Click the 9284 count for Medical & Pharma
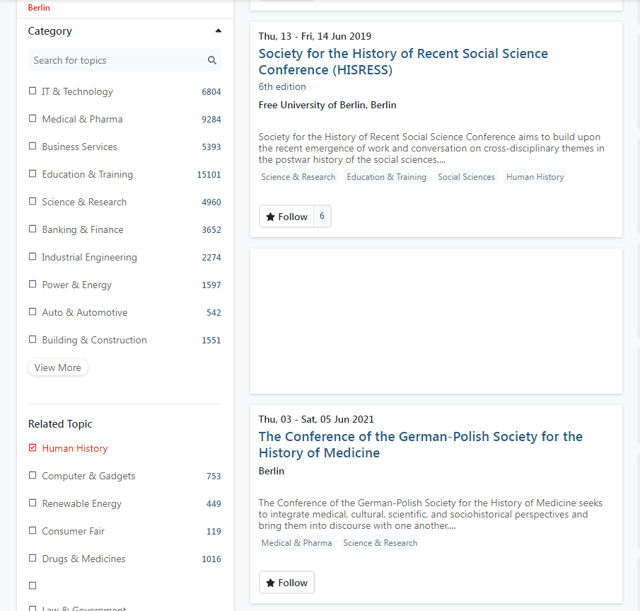Screen dimensions: 640x611 pyautogui.click(x=211, y=120)
